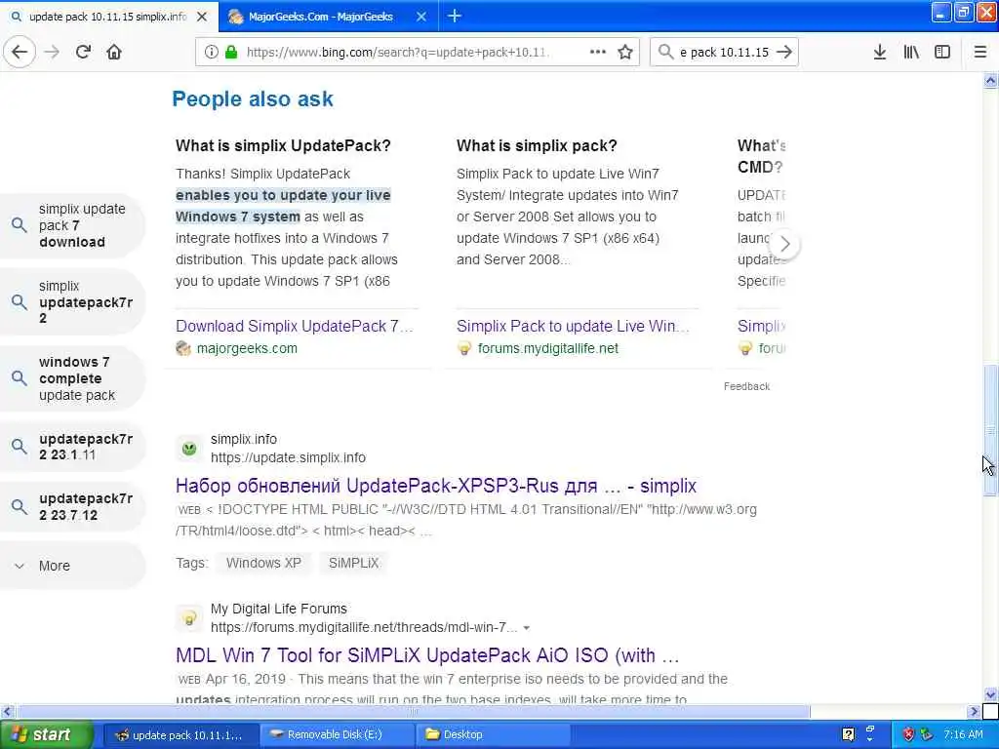Click the majorgeeks.com favicon
Image resolution: width=999 pixels, height=749 pixels.
pyautogui.click(x=183, y=348)
